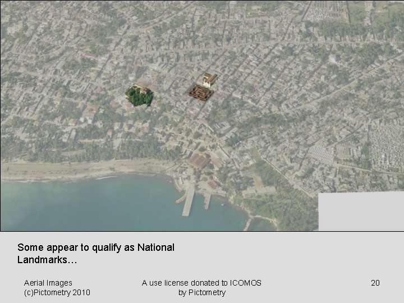Viewport: 404px width, 303px height.
Task: Click the long pier extending into the bay
Action: point(189,201)
